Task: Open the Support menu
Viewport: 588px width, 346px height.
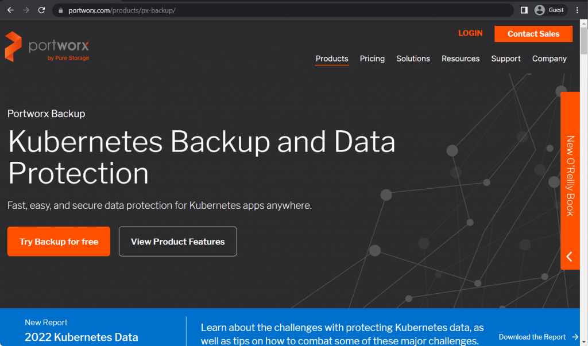Action: click(506, 59)
